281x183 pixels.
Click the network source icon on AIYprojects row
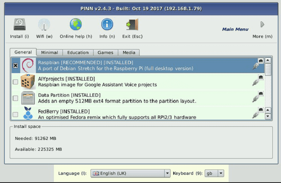pos(258,80)
